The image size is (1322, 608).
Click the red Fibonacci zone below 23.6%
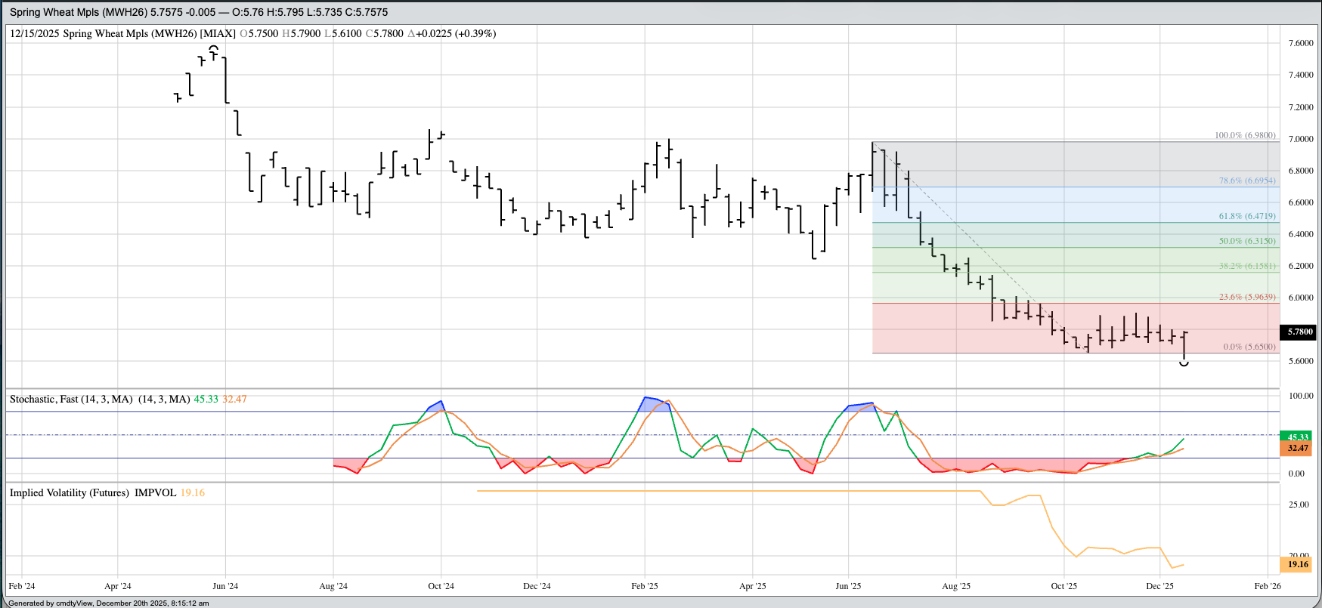click(983, 329)
